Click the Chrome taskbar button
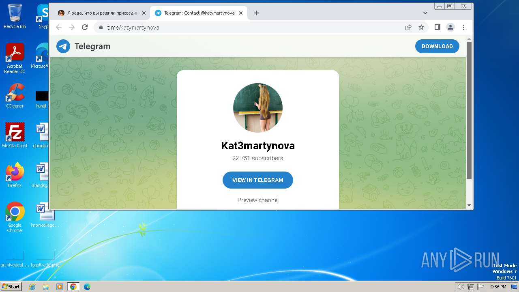 point(73,287)
